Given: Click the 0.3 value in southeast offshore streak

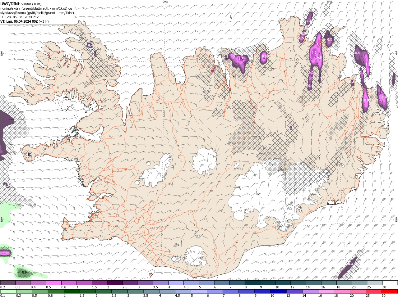Looking at the screenshot, I should click(x=351, y=264).
